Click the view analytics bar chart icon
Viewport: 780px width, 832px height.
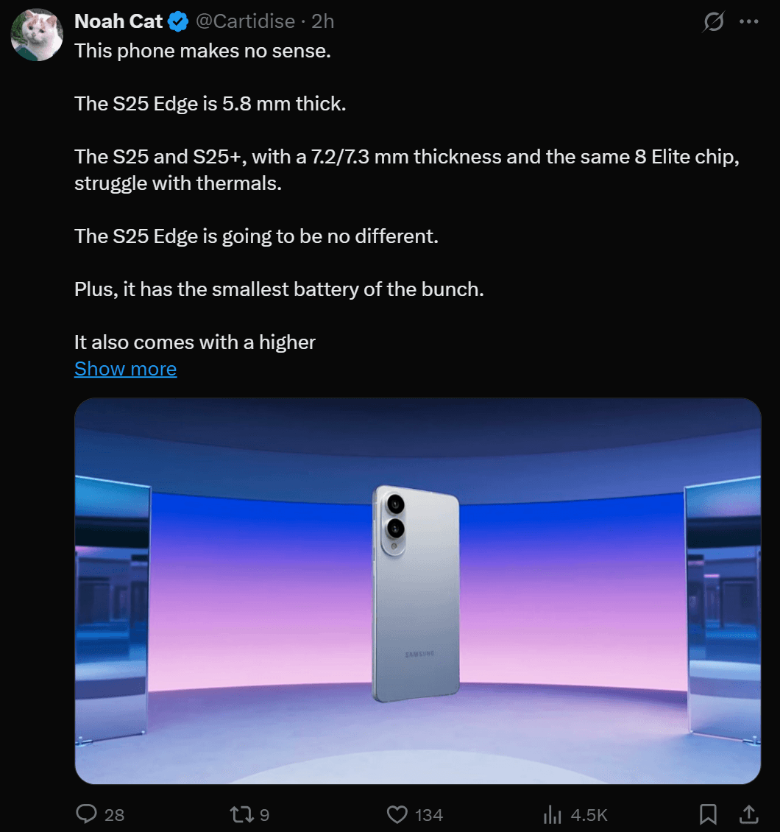coord(552,814)
